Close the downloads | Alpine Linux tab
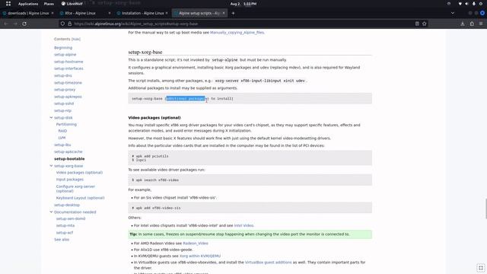Viewport: 487px width, 274px height. coord(53,14)
